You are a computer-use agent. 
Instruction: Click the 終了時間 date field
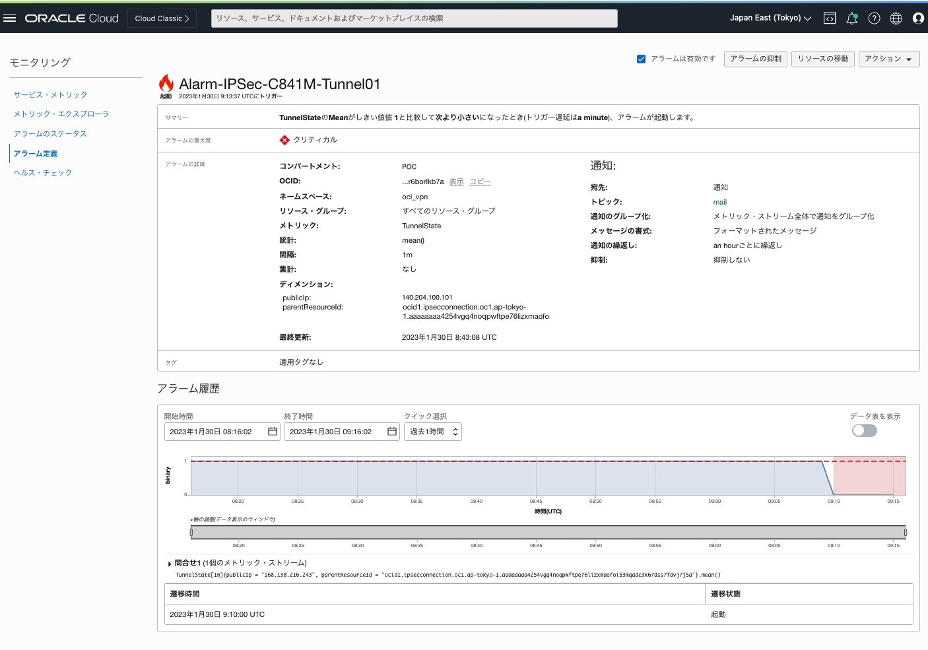click(x=342, y=432)
